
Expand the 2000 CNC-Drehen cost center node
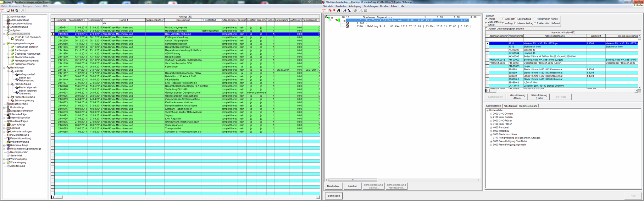coord(491,114)
